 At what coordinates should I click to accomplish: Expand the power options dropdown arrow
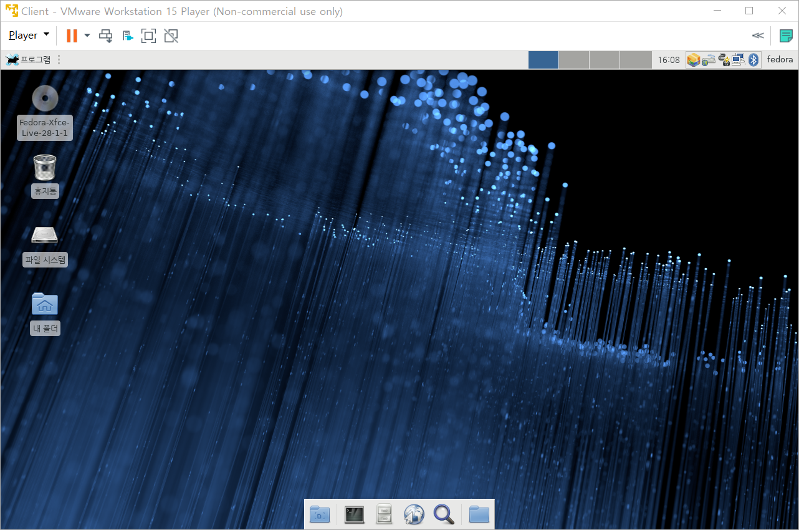(87, 36)
